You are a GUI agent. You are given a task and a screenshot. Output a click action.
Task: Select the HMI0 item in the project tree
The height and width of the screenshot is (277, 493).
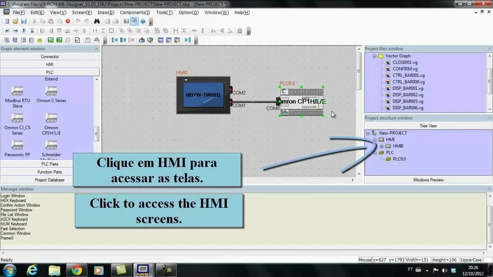pos(398,146)
